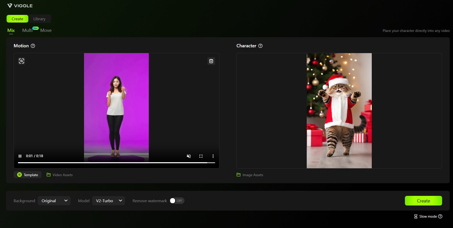This screenshot has width=453, height=228.
Task: Open video player more options menu
Action: [213, 156]
